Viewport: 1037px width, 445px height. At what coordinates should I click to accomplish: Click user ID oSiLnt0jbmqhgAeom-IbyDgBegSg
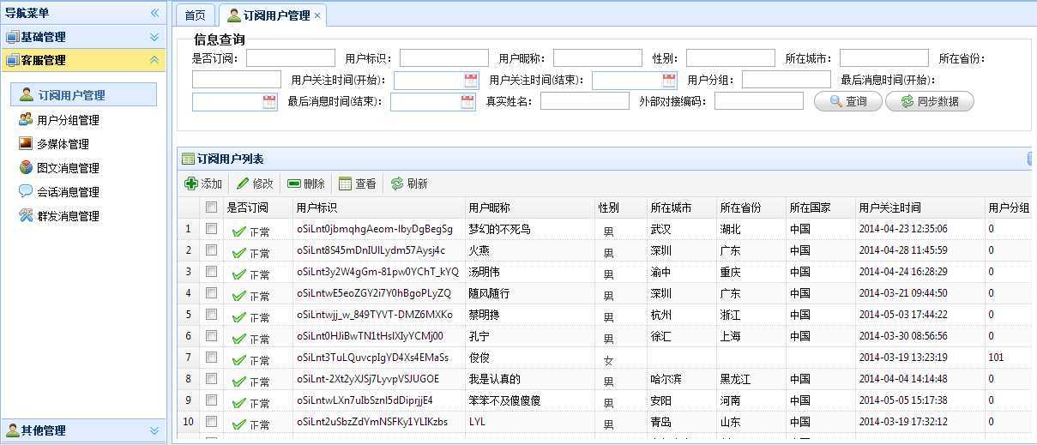tap(375, 229)
